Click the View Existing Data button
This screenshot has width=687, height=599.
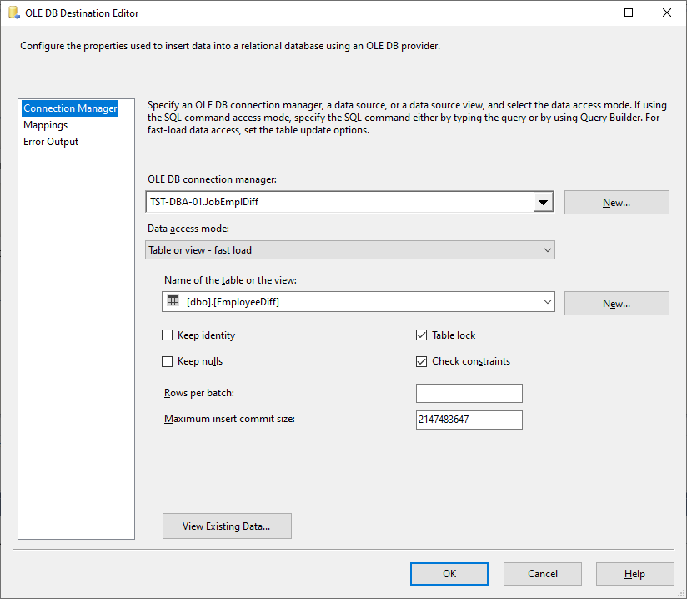[x=227, y=526]
